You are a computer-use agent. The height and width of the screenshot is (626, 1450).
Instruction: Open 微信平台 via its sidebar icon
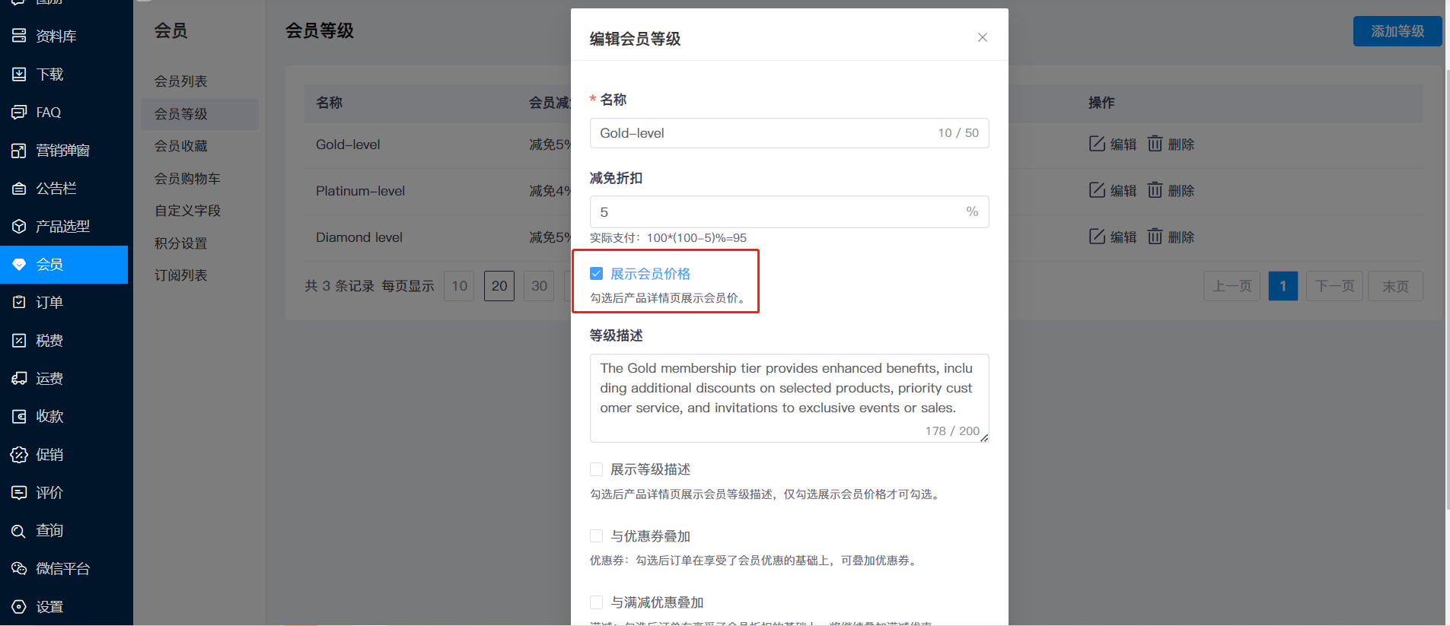(19, 569)
